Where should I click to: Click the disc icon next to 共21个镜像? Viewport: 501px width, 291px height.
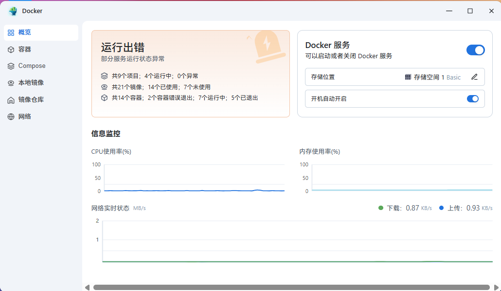click(104, 87)
